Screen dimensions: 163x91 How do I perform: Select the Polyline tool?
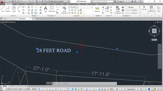pos(8,9)
